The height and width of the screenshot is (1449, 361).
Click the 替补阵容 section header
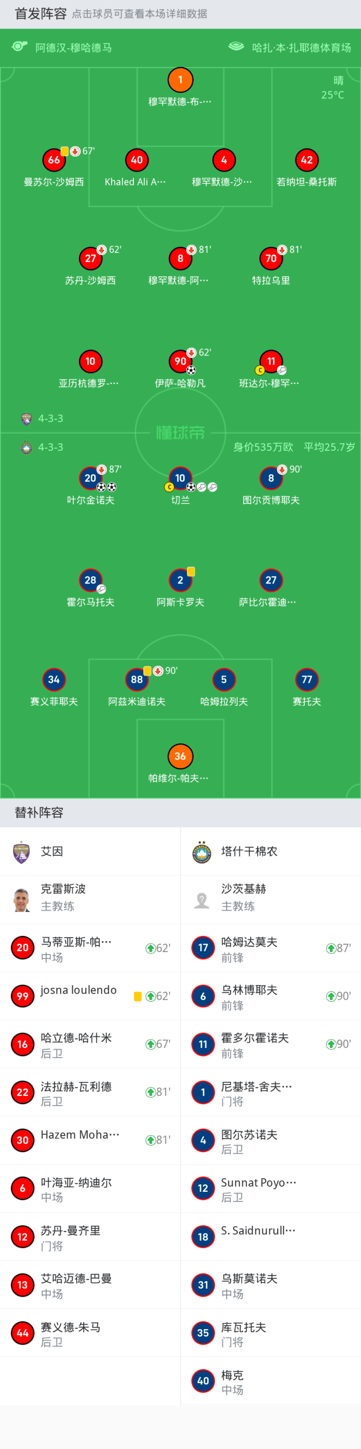click(x=39, y=812)
